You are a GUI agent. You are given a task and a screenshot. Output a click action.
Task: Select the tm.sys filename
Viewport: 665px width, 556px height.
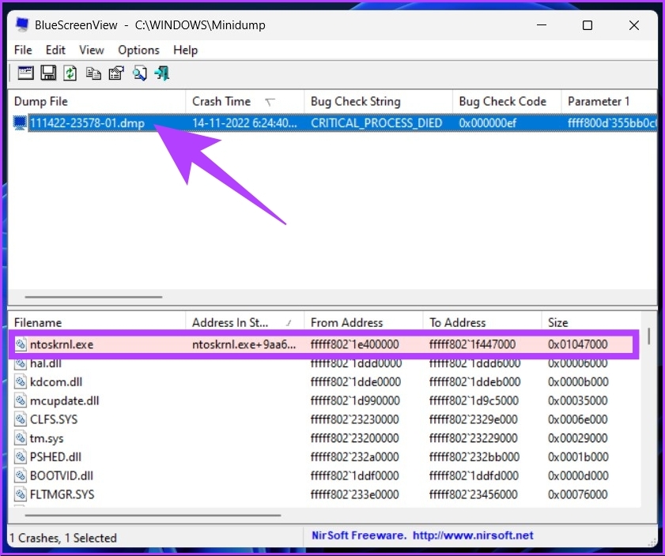[x=47, y=438]
